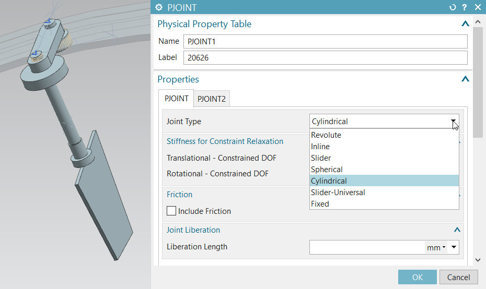Viewport: 486px width, 289px height.
Task: Click the scrollbar down arrow
Action: [478, 260]
